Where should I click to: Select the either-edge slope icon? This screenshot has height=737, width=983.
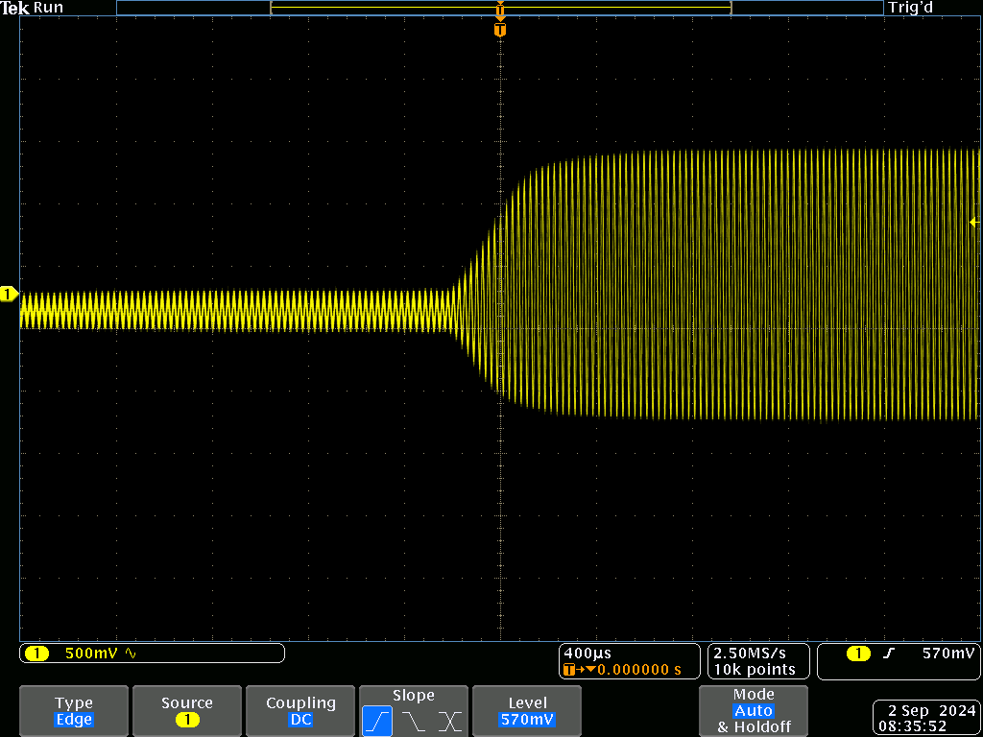coord(449,721)
